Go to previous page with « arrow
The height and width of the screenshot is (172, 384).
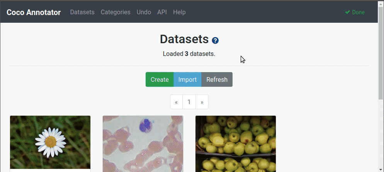tap(176, 102)
